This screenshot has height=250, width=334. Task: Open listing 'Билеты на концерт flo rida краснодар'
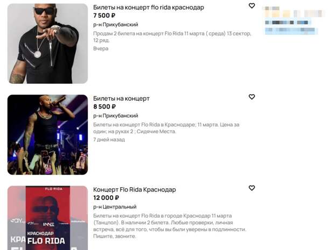149,8
